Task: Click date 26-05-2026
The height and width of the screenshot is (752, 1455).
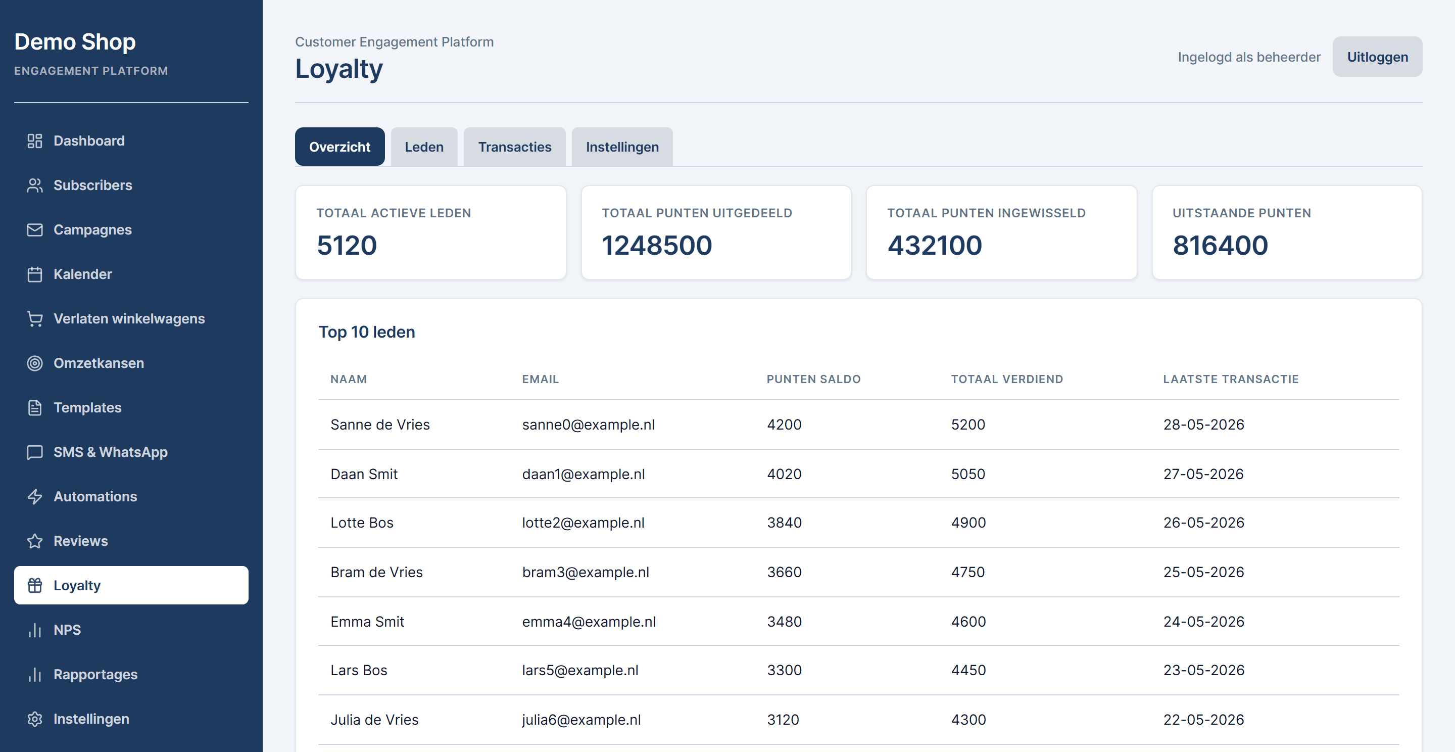Action: coord(1203,523)
